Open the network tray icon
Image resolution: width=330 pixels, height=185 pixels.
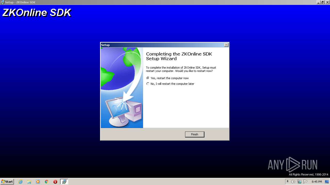pos(299,182)
